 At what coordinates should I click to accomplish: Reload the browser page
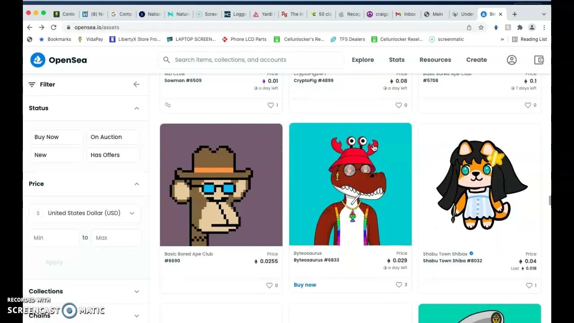[x=53, y=27]
